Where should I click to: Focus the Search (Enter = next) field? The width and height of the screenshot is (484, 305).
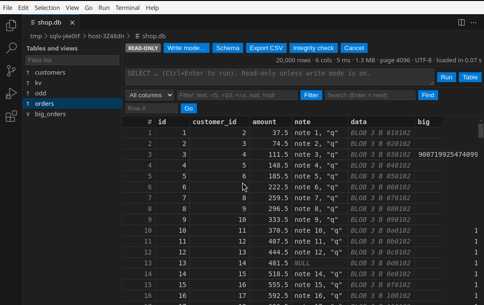pos(370,95)
